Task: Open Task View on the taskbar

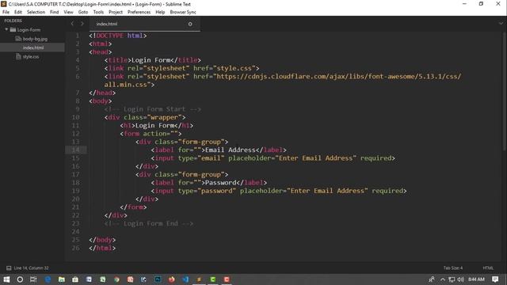Action: (33, 279)
